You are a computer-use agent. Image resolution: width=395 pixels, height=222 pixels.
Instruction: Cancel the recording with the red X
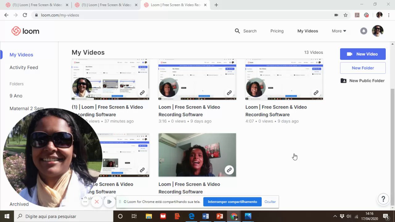(x=97, y=202)
